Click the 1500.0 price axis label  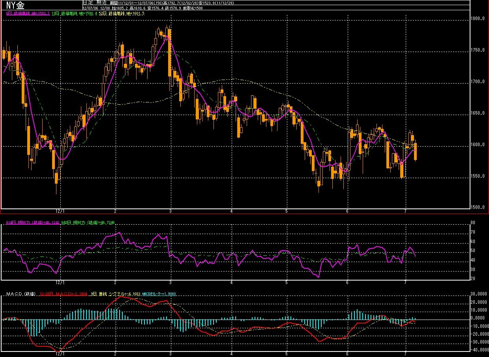click(478, 207)
